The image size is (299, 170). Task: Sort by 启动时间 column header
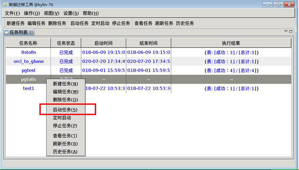(103, 43)
